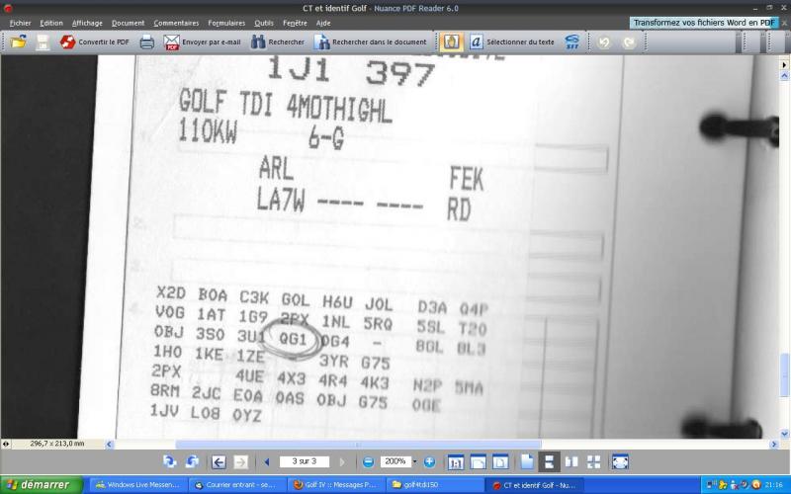Select continuous facing pages layout
Screen dimensions: 791x494
[x=594, y=462]
